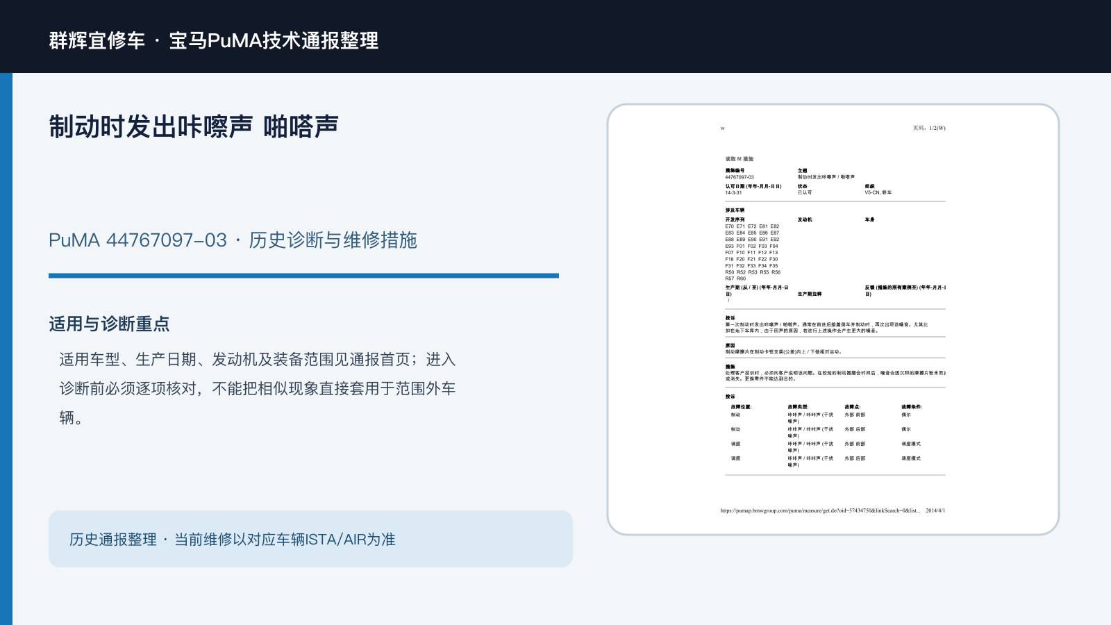Click the PuMA 44767097-03 subtitle line

[x=233, y=240]
